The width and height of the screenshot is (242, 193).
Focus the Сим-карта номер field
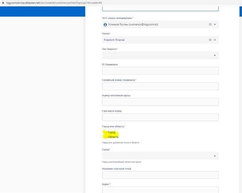tap(160, 117)
